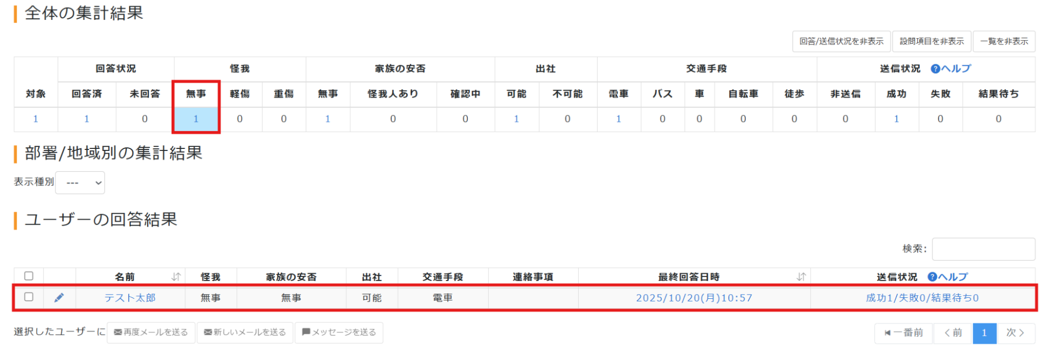Sort by the 最終回答日時 column sort arrows

[x=801, y=277]
